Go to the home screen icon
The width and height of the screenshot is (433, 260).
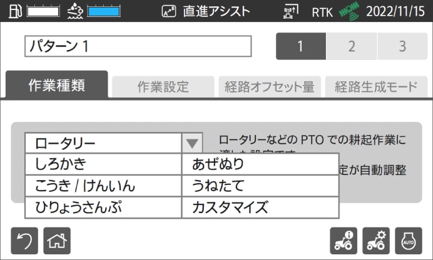(57, 241)
